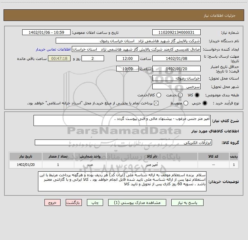Screen dimensions: 248x240
Task: Click the 'کد کالا' column header
Action: point(213,157)
